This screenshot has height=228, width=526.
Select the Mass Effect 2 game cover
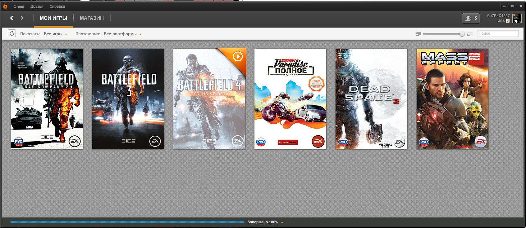[x=453, y=99]
